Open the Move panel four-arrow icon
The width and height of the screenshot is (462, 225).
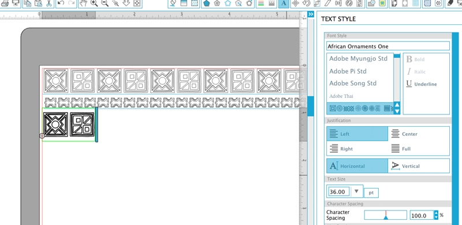tap(296, 3)
